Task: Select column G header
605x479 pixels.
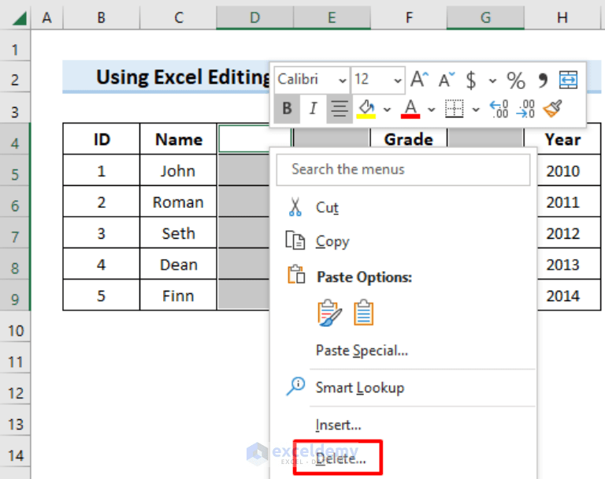Action: 485,17
